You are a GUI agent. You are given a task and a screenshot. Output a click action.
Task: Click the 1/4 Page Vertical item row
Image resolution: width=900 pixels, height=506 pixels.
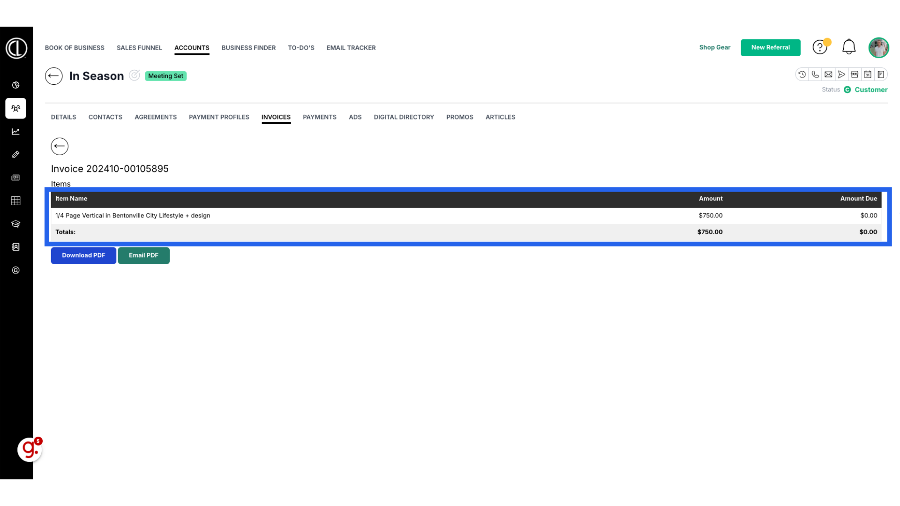click(466, 216)
